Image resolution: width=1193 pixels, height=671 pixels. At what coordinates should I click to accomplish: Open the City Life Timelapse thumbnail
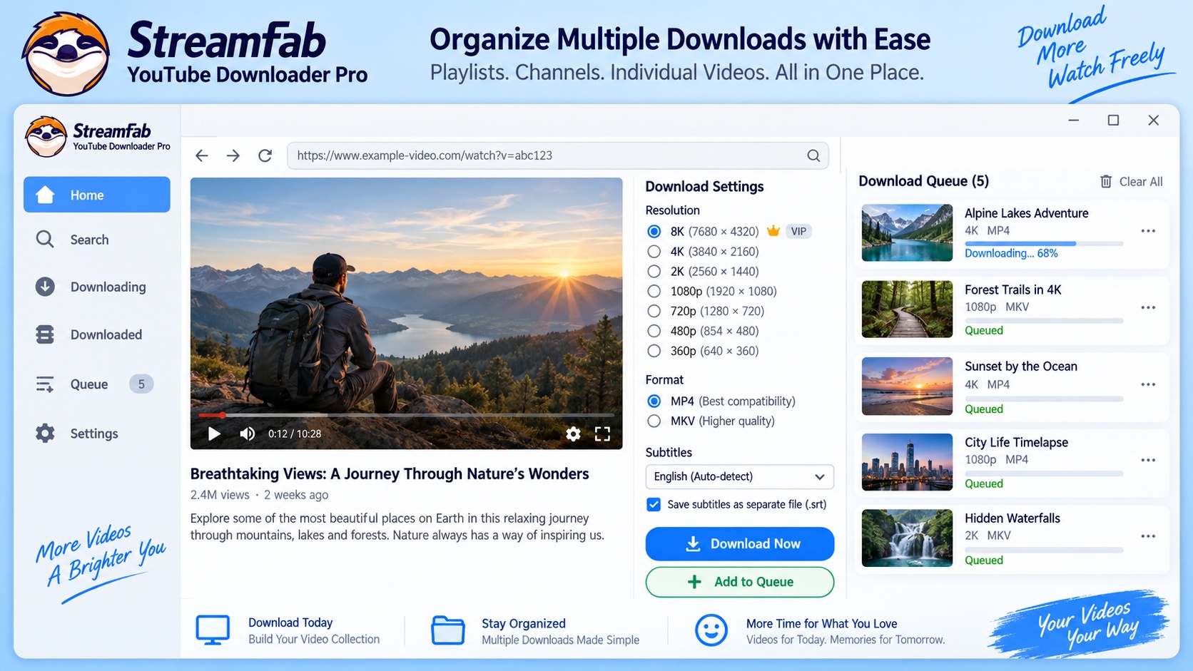point(907,462)
